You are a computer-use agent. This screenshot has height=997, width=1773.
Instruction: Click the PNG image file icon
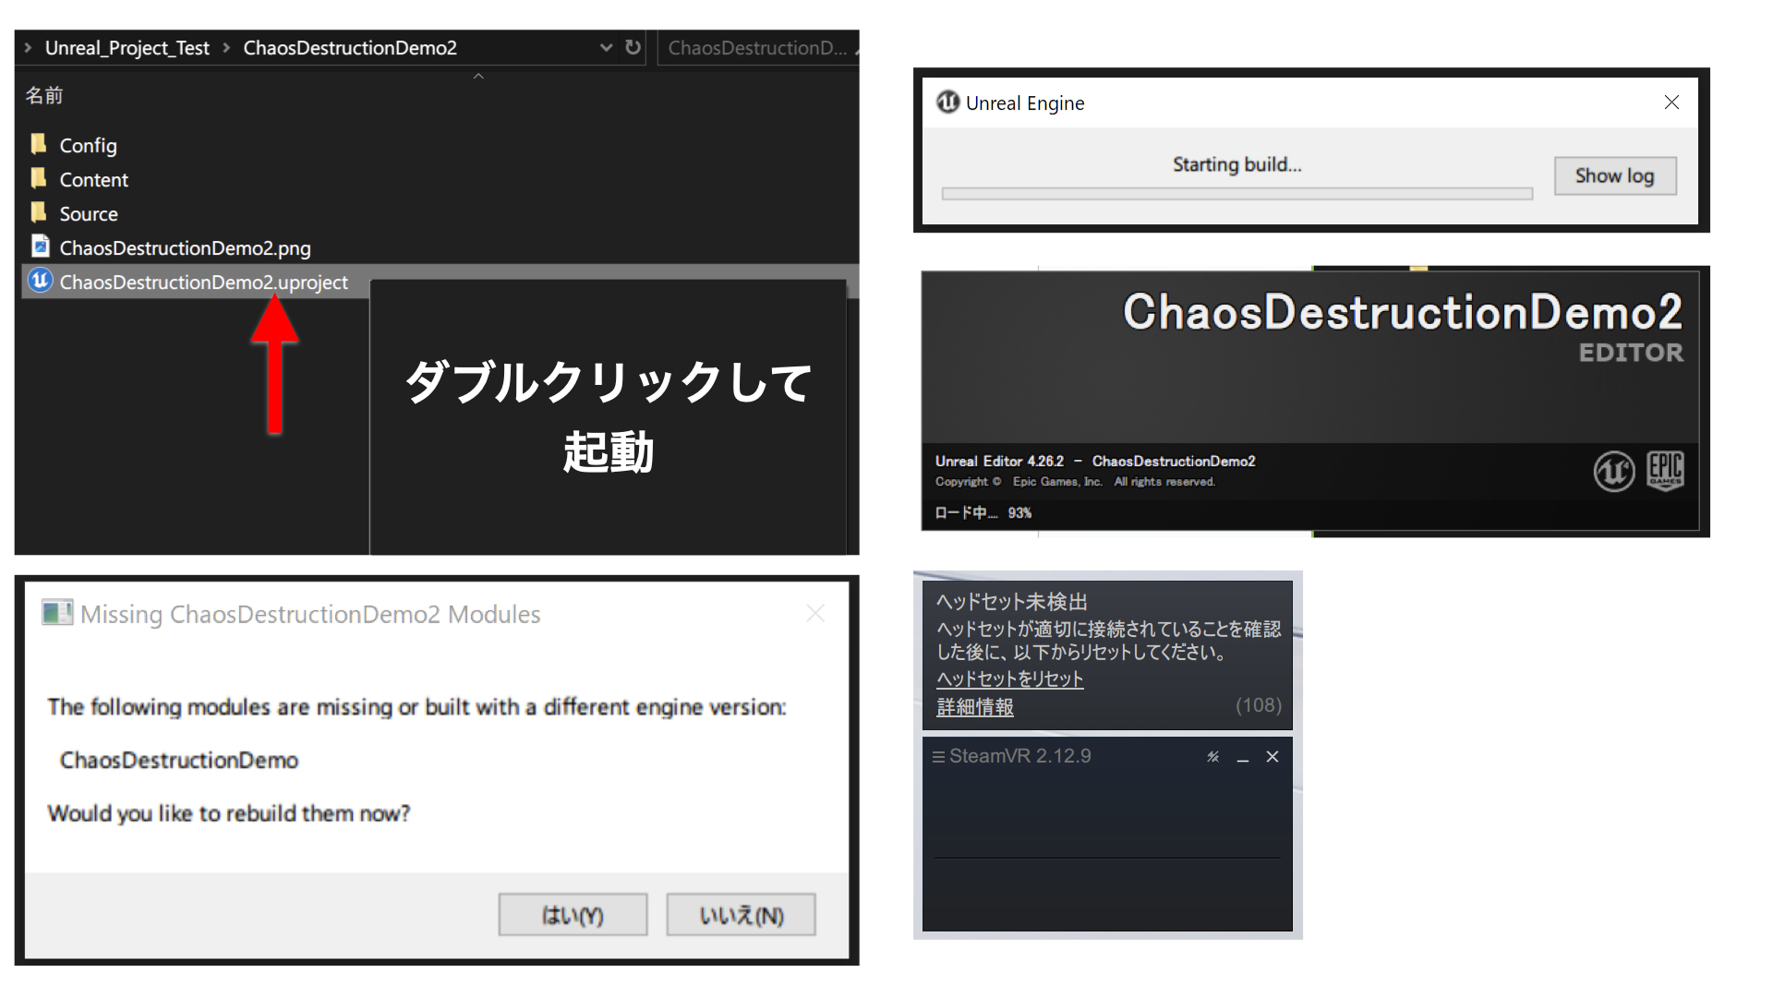click(x=40, y=246)
